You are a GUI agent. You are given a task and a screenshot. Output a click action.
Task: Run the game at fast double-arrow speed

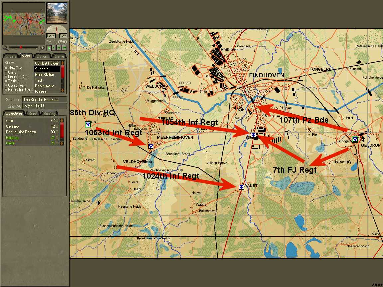[x=59, y=48]
